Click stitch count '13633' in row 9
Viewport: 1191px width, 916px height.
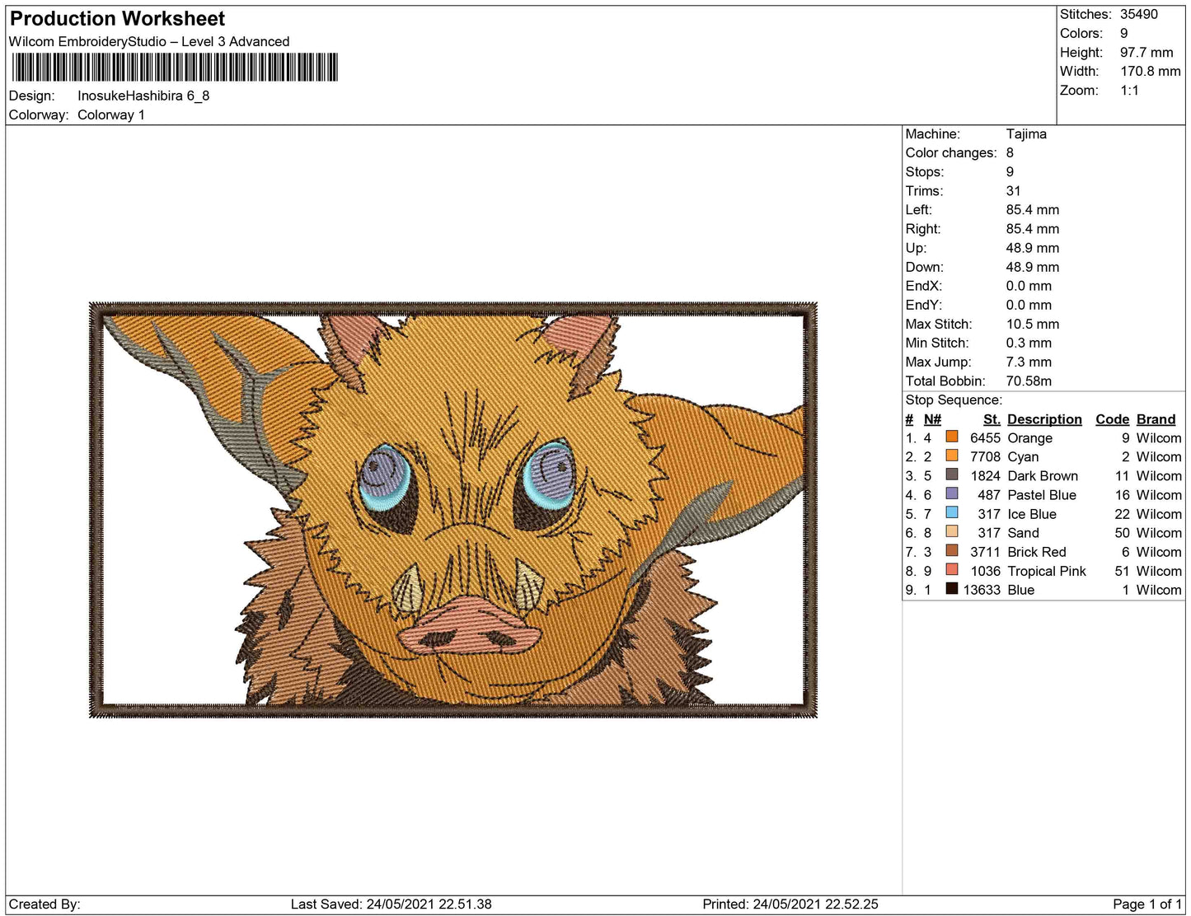[x=982, y=589]
